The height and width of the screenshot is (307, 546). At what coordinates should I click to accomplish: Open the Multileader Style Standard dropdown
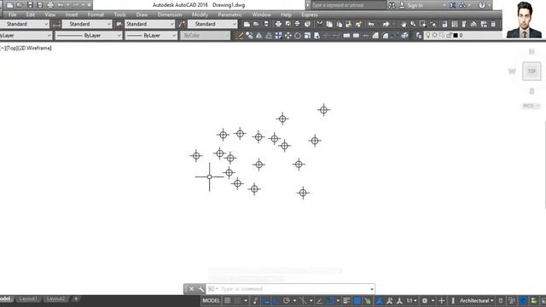point(212,24)
